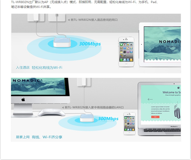The image size is (191, 160).
Task: Click the "MacBook Air" label below the screen
Action: [174, 126]
